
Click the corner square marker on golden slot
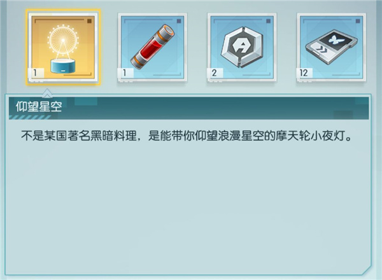89,21
